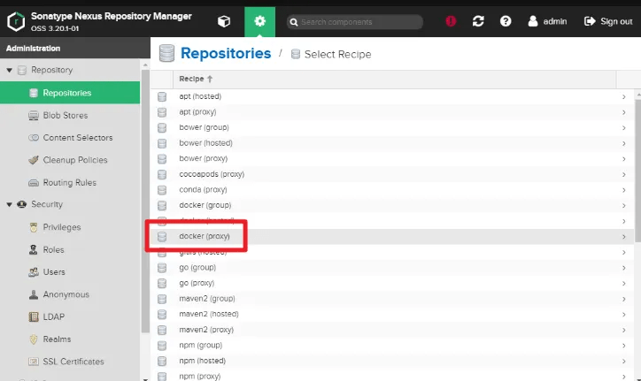
Task: Open Blob Stores in sidebar
Action: tap(65, 115)
